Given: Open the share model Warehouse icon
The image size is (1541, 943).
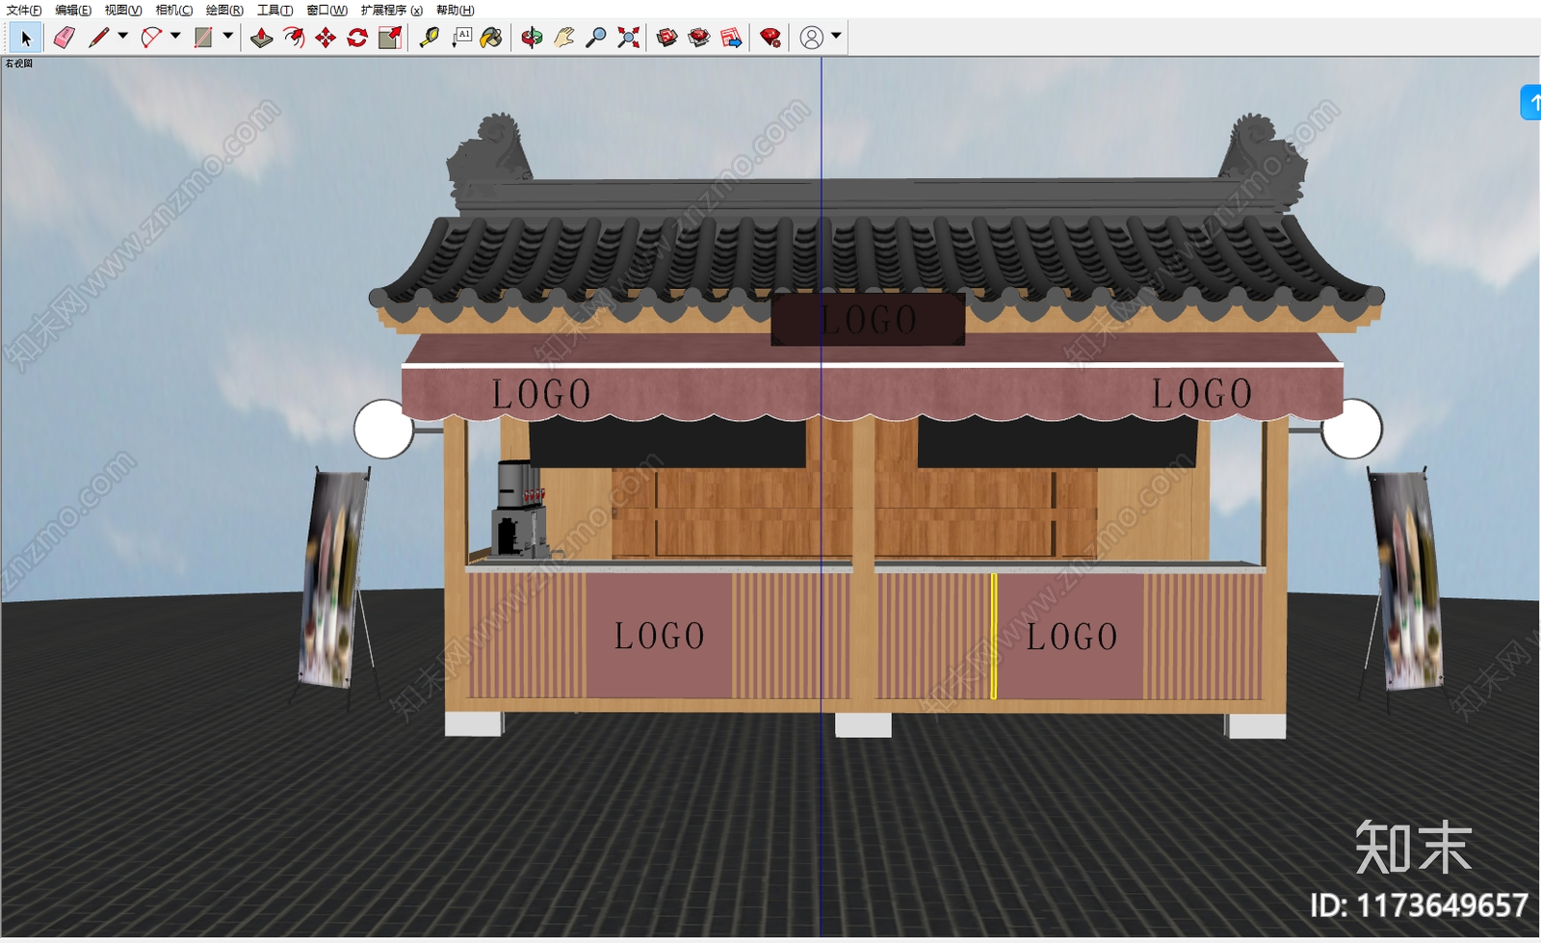Looking at the screenshot, I should click(699, 38).
